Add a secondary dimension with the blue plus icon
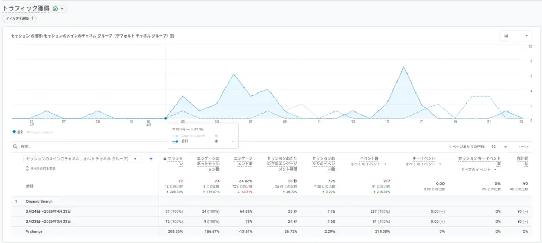Image resolution: width=542 pixels, height=243 pixels. [x=151, y=159]
